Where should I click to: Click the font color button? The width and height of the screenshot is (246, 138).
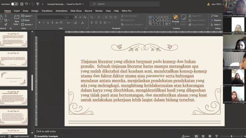pos(83,23)
